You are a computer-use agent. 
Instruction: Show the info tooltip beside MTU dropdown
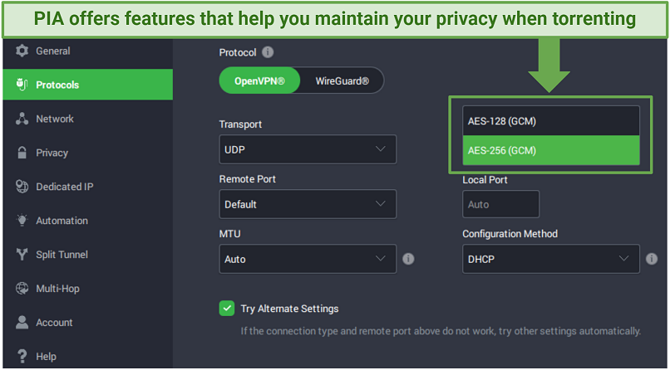click(x=408, y=258)
